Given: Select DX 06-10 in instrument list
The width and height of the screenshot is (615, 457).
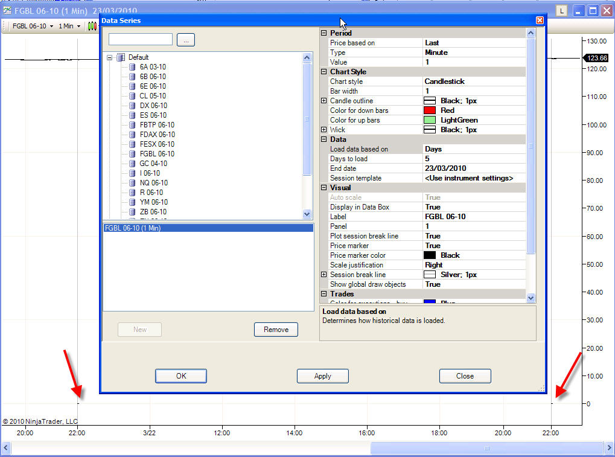Looking at the screenshot, I should (153, 106).
